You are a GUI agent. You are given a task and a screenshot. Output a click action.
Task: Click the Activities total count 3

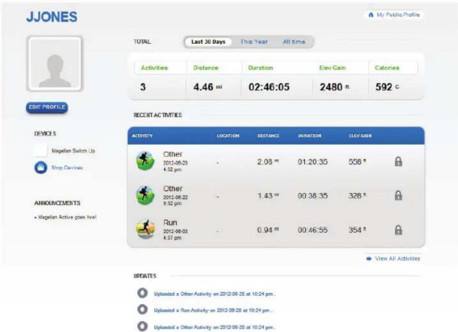click(143, 87)
